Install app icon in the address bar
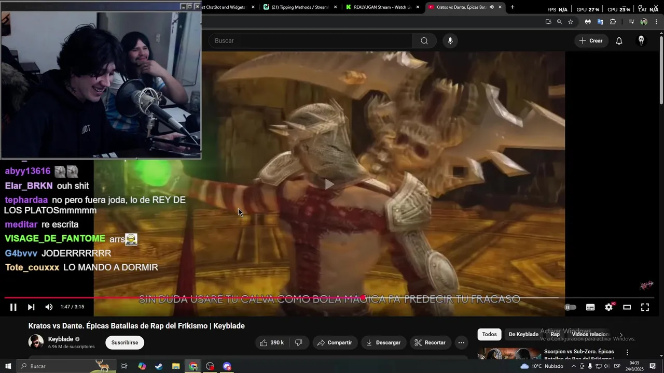 (x=548, y=22)
